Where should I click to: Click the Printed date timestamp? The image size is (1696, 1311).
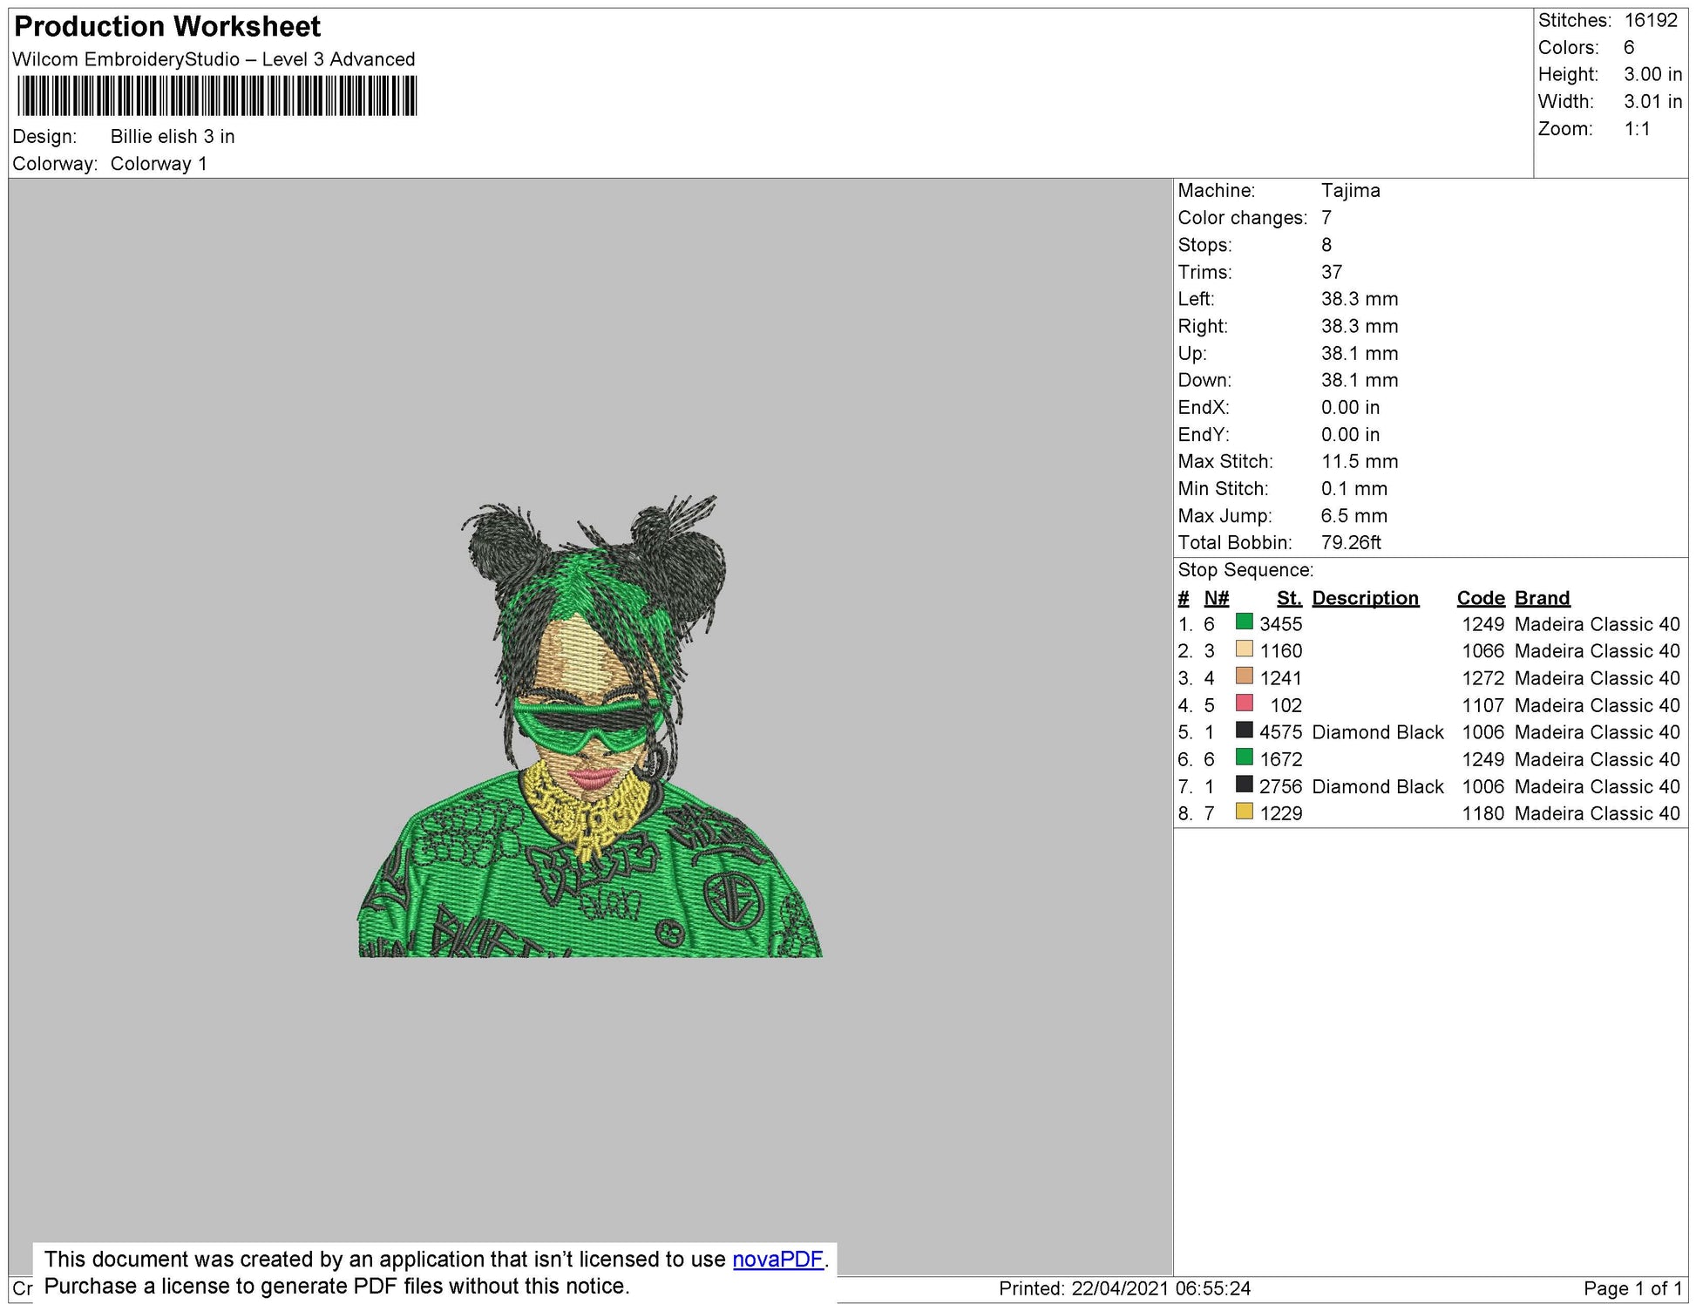[1124, 1288]
